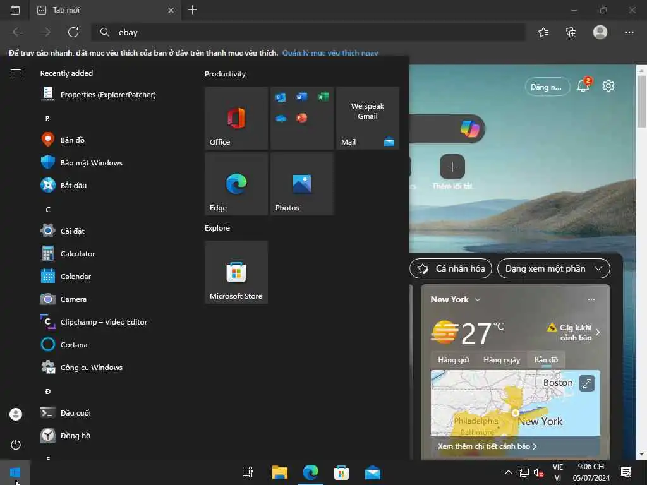The image size is (647, 485).
Task: Add a new Edge tab
Action: [x=192, y=10]
